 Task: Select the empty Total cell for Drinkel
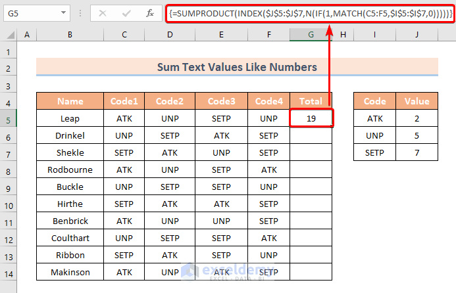(x=311, y=135)
